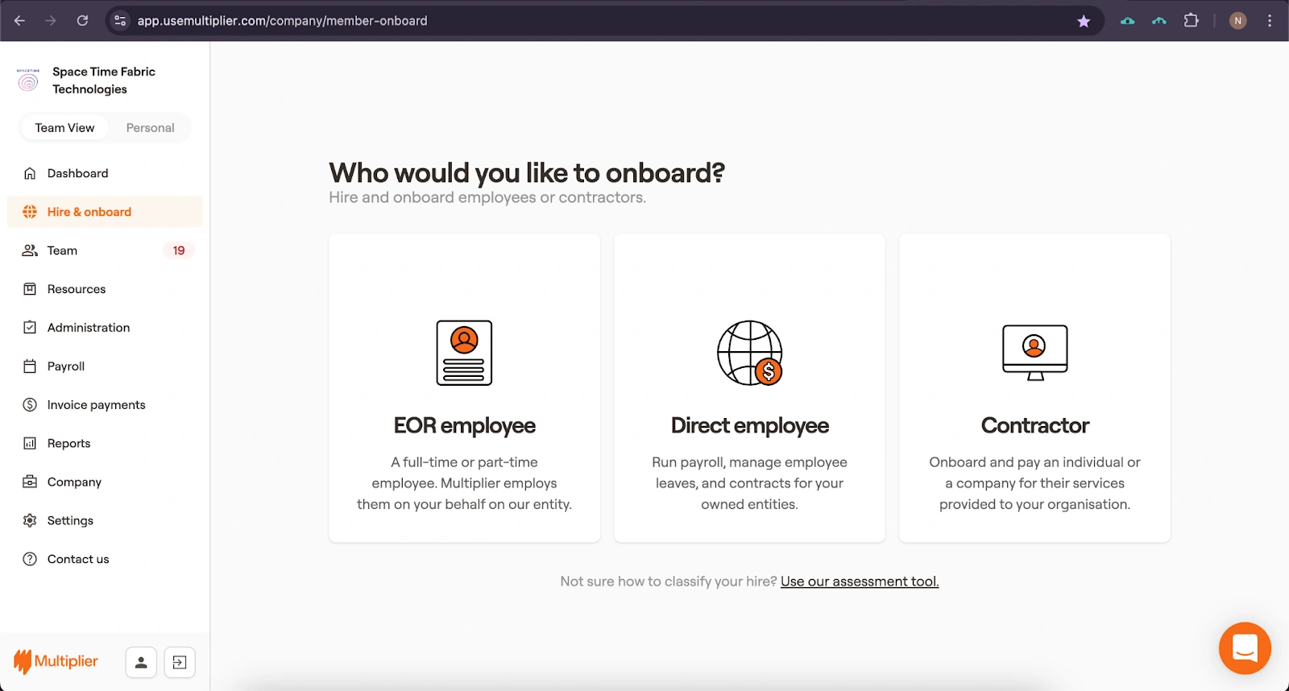1289x691 pixels.
Task: Open Dashboard from sidebar
Action: click(x=105, y=173)
